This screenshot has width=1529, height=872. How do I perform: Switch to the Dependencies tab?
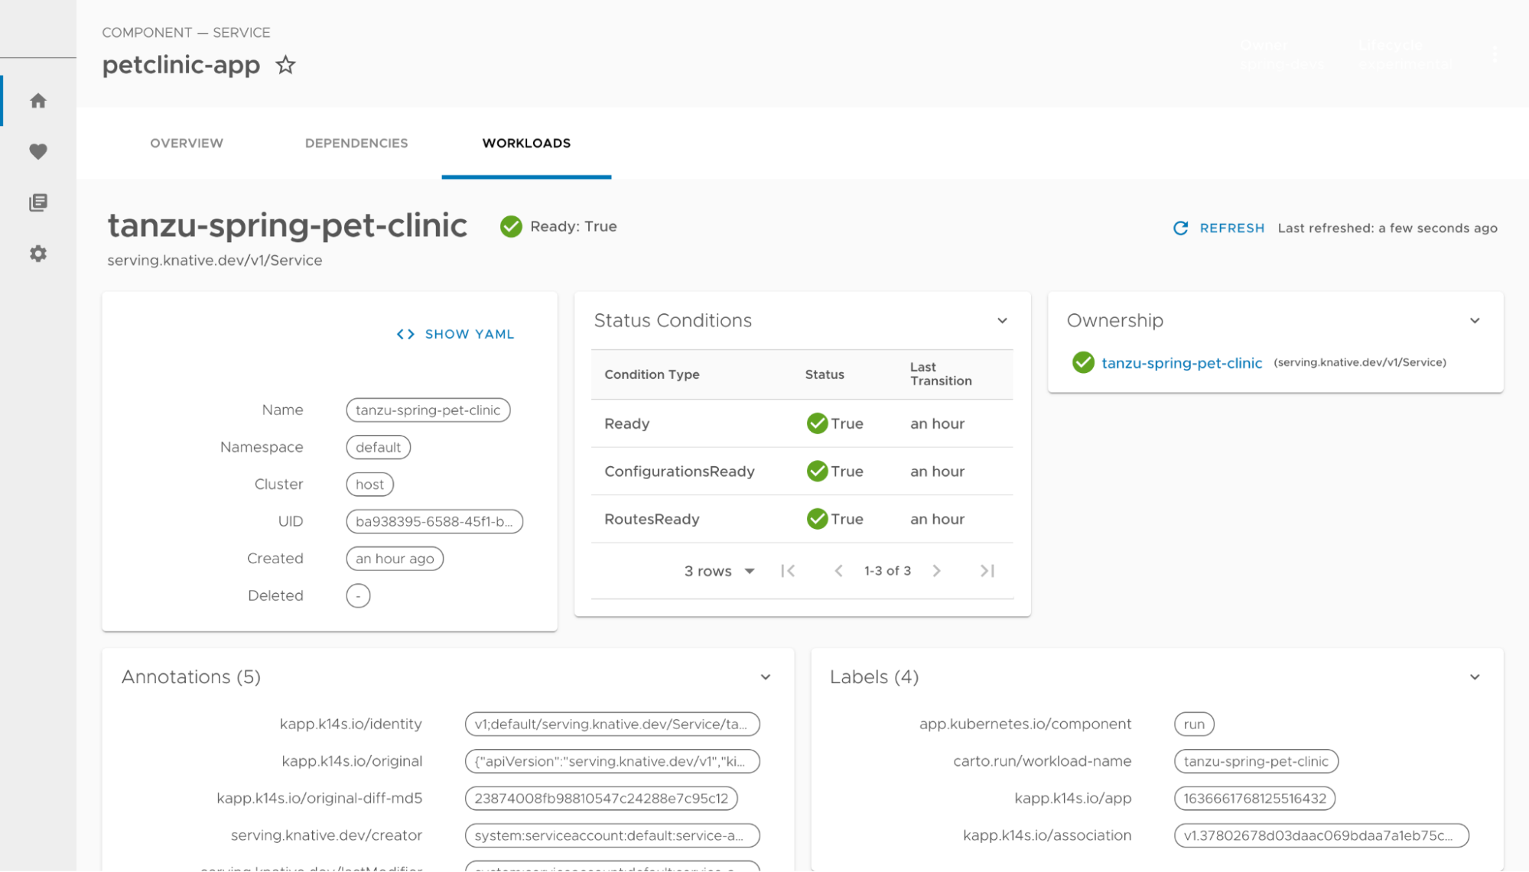pyautogui.click(x=356, y=143)
